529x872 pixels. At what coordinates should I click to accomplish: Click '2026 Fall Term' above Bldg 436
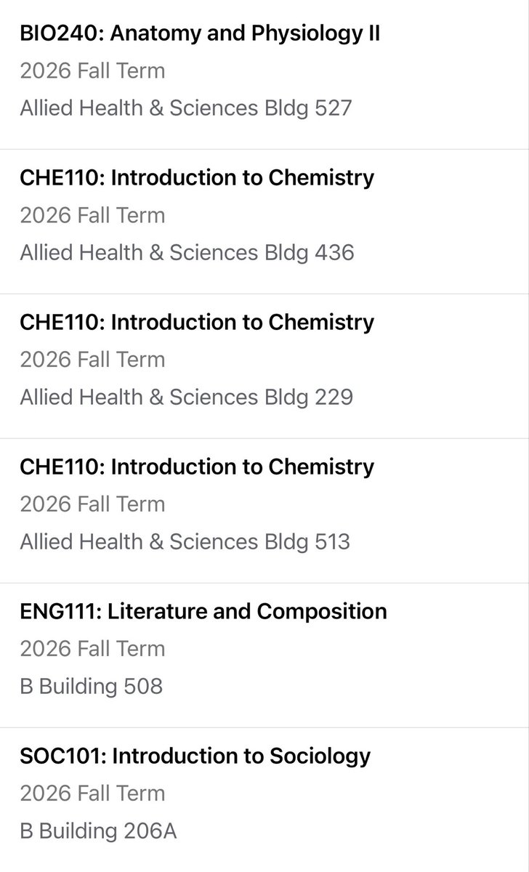[92, 216]
